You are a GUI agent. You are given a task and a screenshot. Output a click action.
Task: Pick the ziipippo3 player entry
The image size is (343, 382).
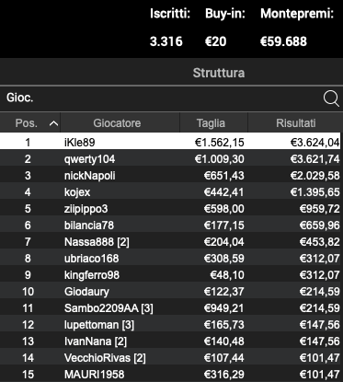tap(171, 208)
